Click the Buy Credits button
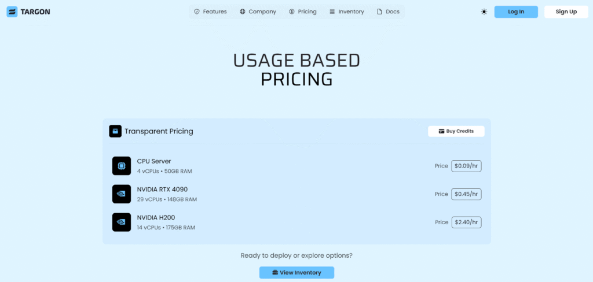The height and width of the screenshot is (282, 593). [x=456, y=131]
